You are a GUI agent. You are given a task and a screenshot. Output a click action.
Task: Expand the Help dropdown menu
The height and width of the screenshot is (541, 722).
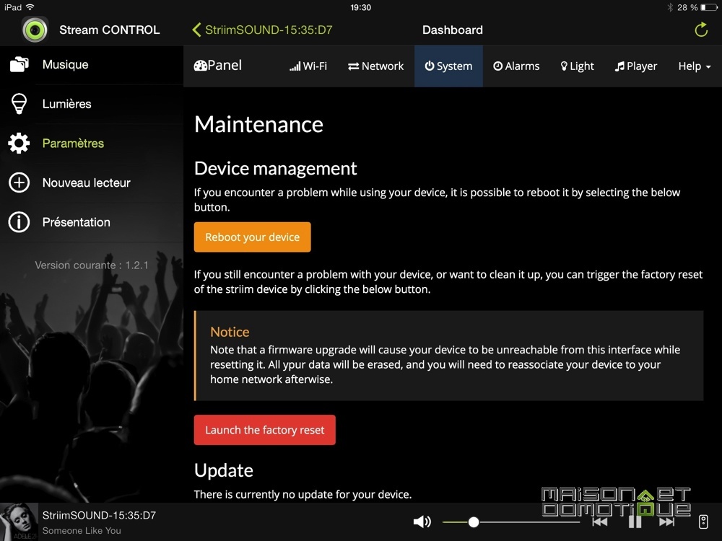[695, 66]
